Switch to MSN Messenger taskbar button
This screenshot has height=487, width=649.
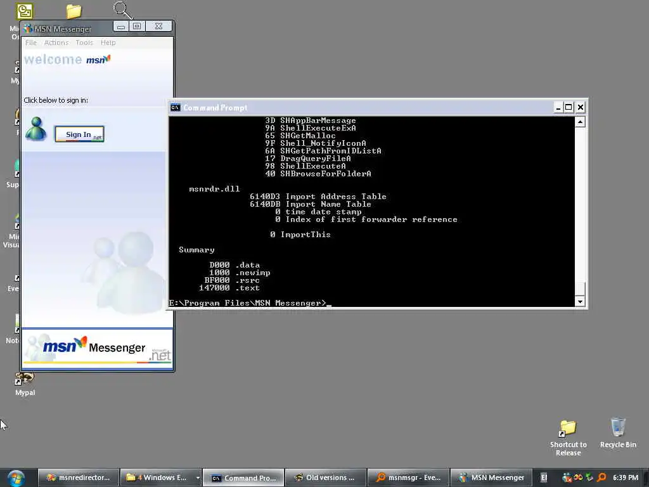pos(491,477)
